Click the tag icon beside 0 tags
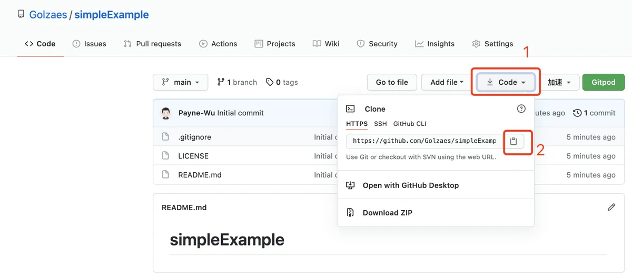The width and height of the screenshot is (632, 276). (270, 82)
